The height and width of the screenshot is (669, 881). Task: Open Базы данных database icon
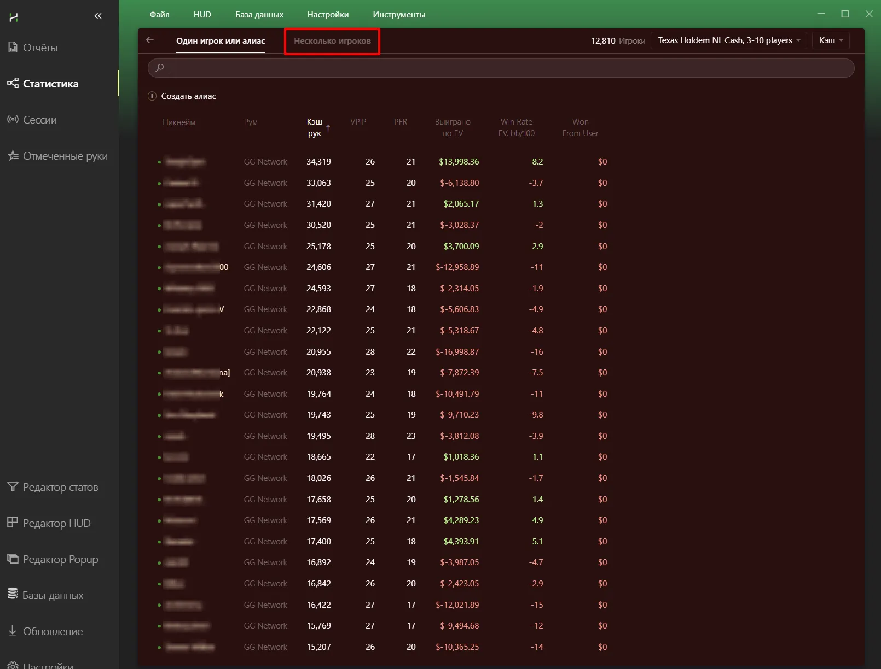[13, 594]
